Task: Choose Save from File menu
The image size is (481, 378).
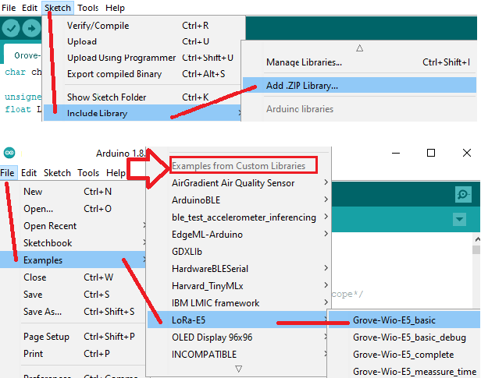Action: tap(73, 295)
